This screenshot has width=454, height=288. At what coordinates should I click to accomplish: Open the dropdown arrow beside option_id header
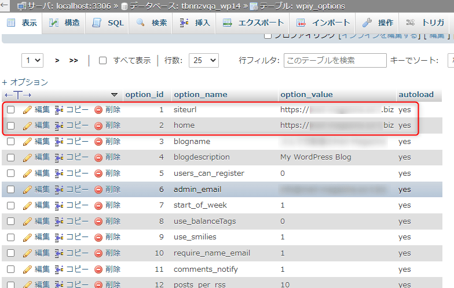pyautogui.click(x=115, y=95)
